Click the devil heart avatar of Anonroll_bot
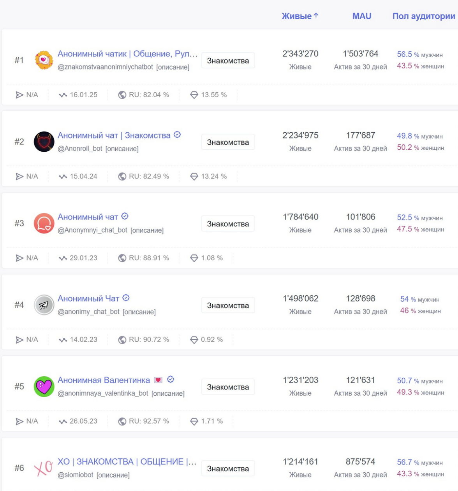The width and height of the screenshot is (458, 491). click(x=44, y=142)
